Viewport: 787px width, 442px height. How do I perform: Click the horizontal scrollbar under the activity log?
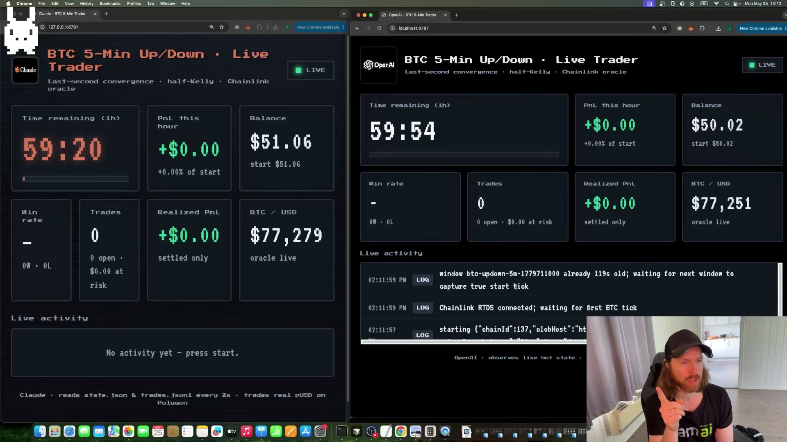[473, 342]
